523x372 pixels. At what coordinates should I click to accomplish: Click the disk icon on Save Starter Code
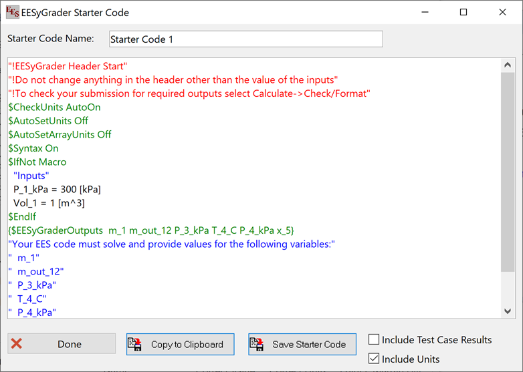pos(258,344)
